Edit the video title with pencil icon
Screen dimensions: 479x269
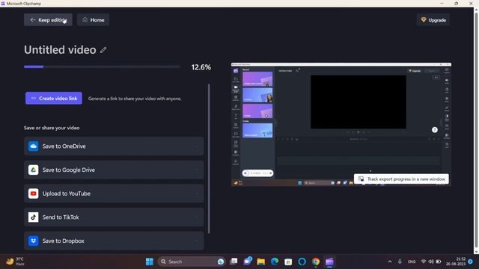pyautogui.click(x=103, y=50)
